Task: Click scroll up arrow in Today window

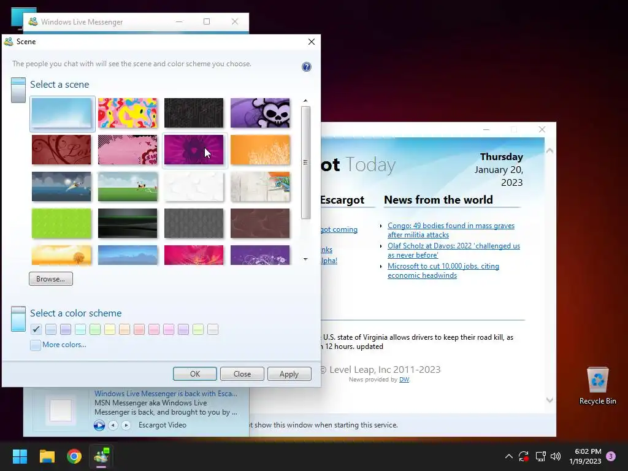Action: tap(549, 151)
